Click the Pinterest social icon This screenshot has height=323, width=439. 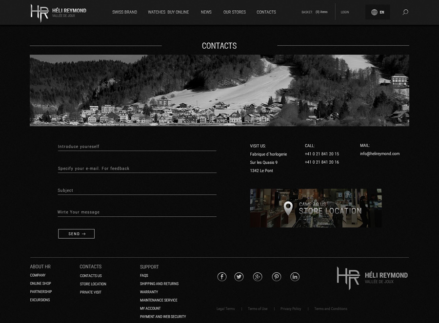[276, 276]
